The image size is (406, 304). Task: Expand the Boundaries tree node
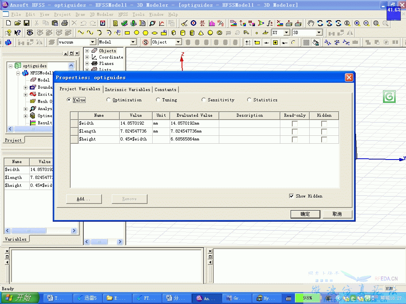[x=26, y=87]
